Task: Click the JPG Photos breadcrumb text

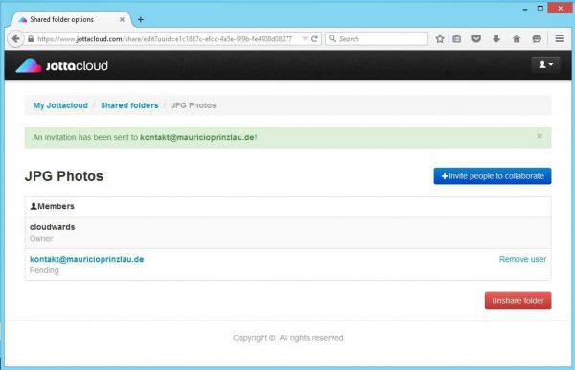Action: [194, 105]
